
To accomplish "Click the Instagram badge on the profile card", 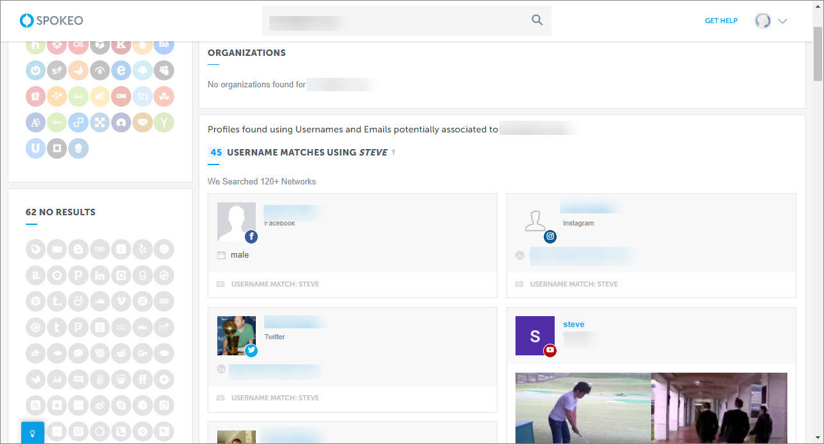I will (x=550, y=236).
